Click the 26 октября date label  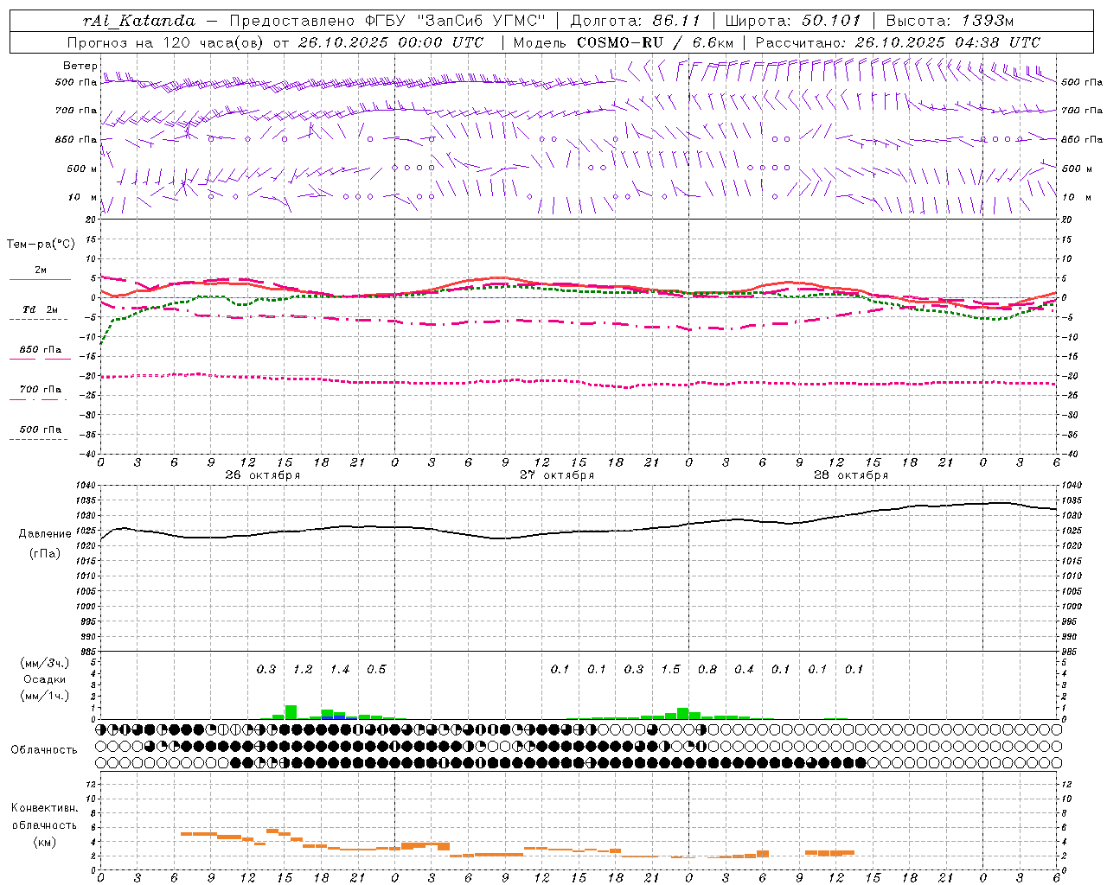coord(263,475)
